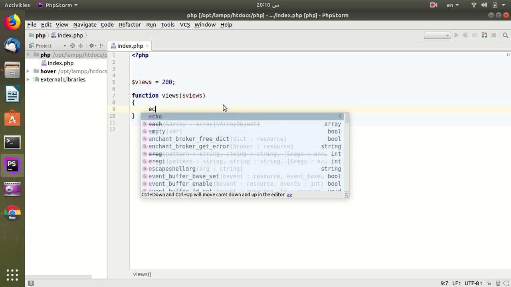Click Activities in the top bar
Viewport: 511px width, 287px height.
(17, 5)
